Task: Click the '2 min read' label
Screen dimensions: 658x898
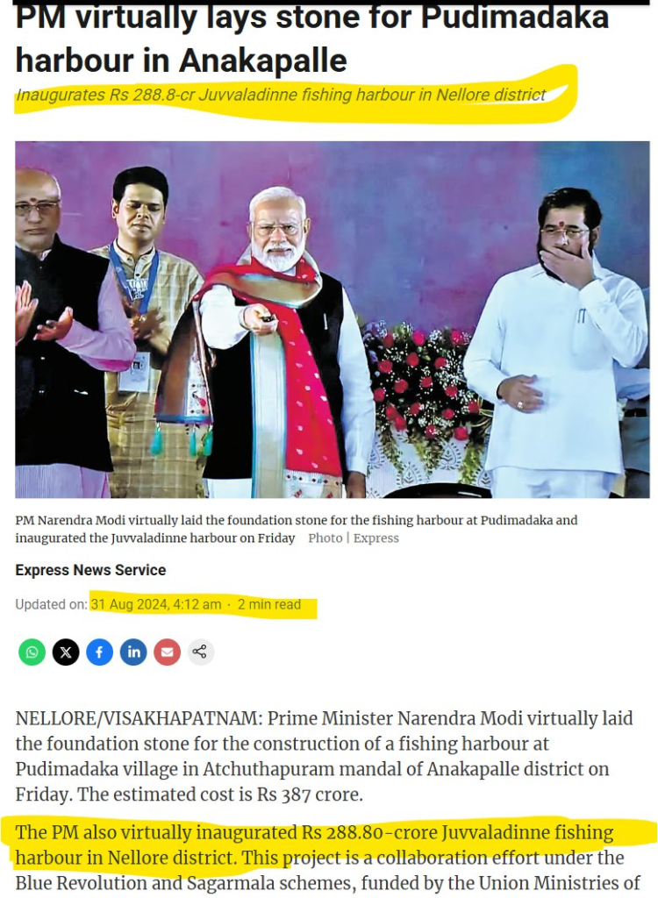Action: [x=268, y=604]
